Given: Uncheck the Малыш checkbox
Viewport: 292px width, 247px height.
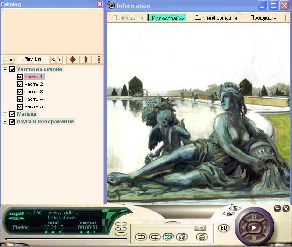Looking at the screenshot, I should click(12, 114).
